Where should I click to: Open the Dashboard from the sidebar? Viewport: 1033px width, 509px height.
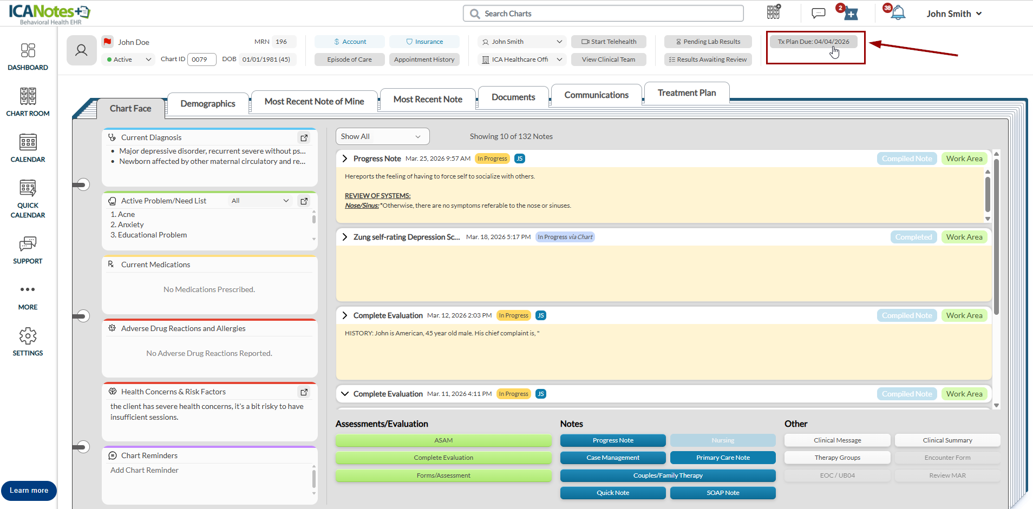[28, 57]
